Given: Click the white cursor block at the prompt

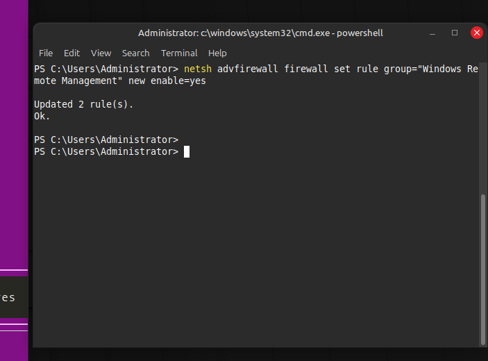Looking at the screenshot, I should click(x=187, y=151).
